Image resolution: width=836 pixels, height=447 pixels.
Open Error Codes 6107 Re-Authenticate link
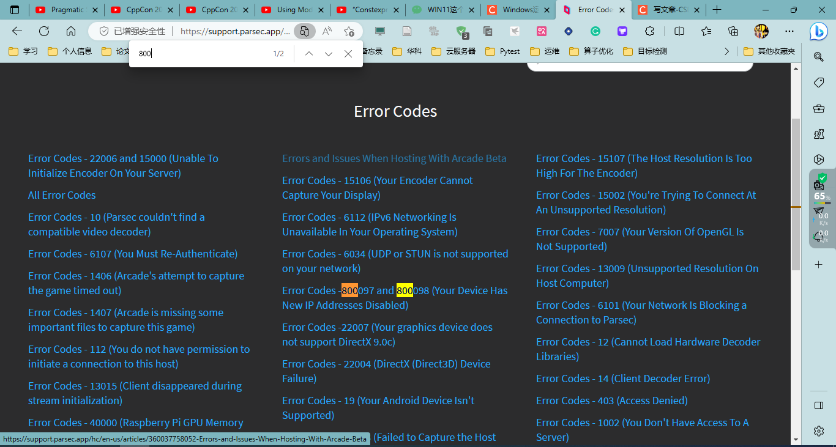coord(133,254)
